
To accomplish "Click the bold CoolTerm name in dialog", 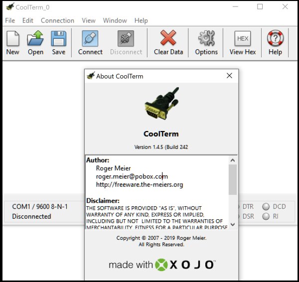I will coord(161,134).
